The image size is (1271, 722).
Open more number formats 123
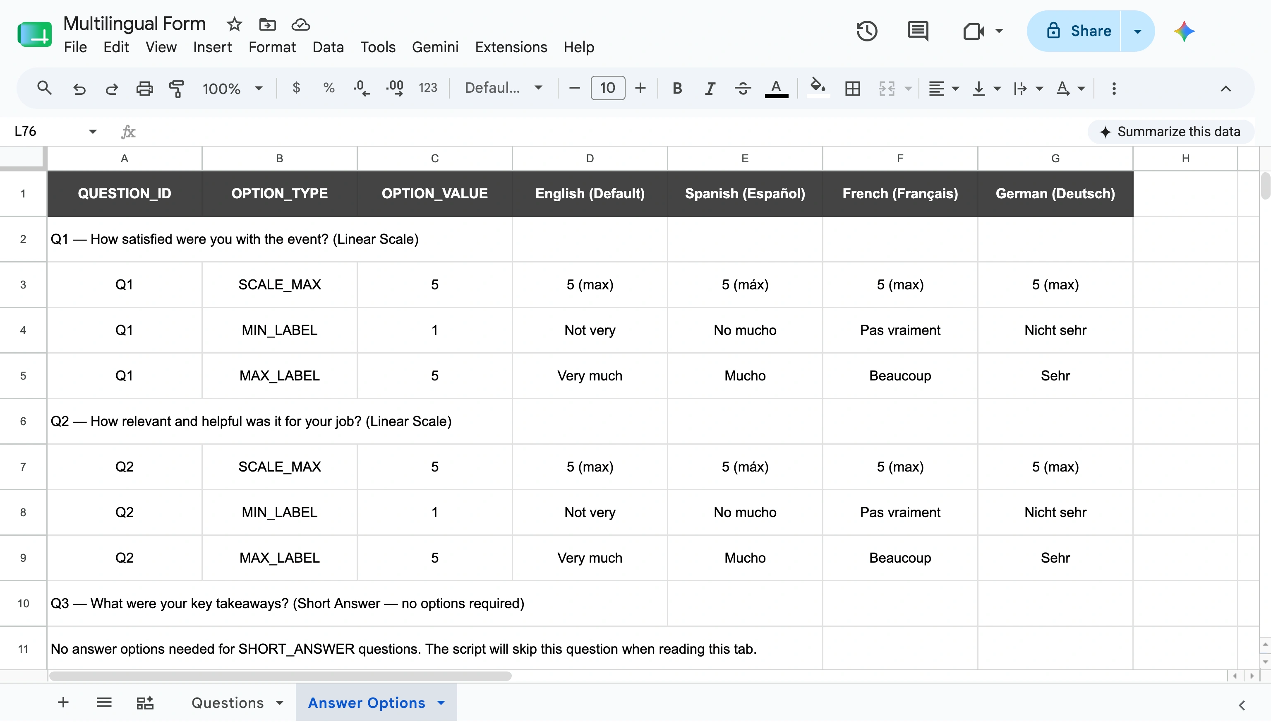tap(428, 88)
